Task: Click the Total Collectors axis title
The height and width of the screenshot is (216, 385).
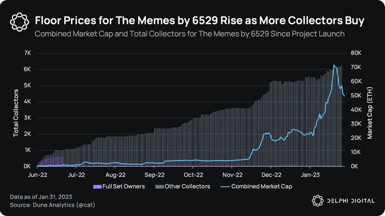Action: point(16,113)
